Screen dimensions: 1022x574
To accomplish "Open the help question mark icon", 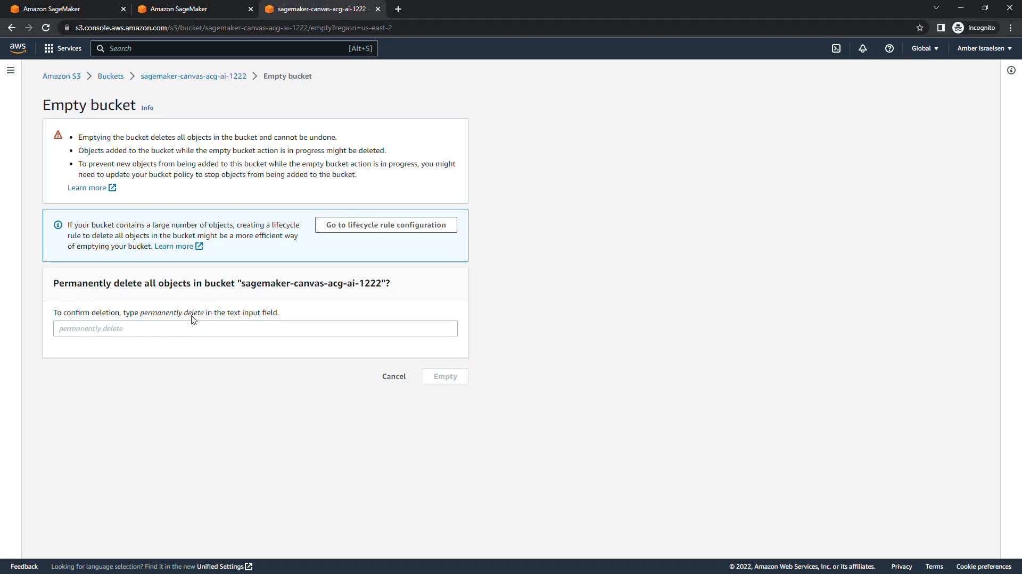I will click(x=889, y=48).
